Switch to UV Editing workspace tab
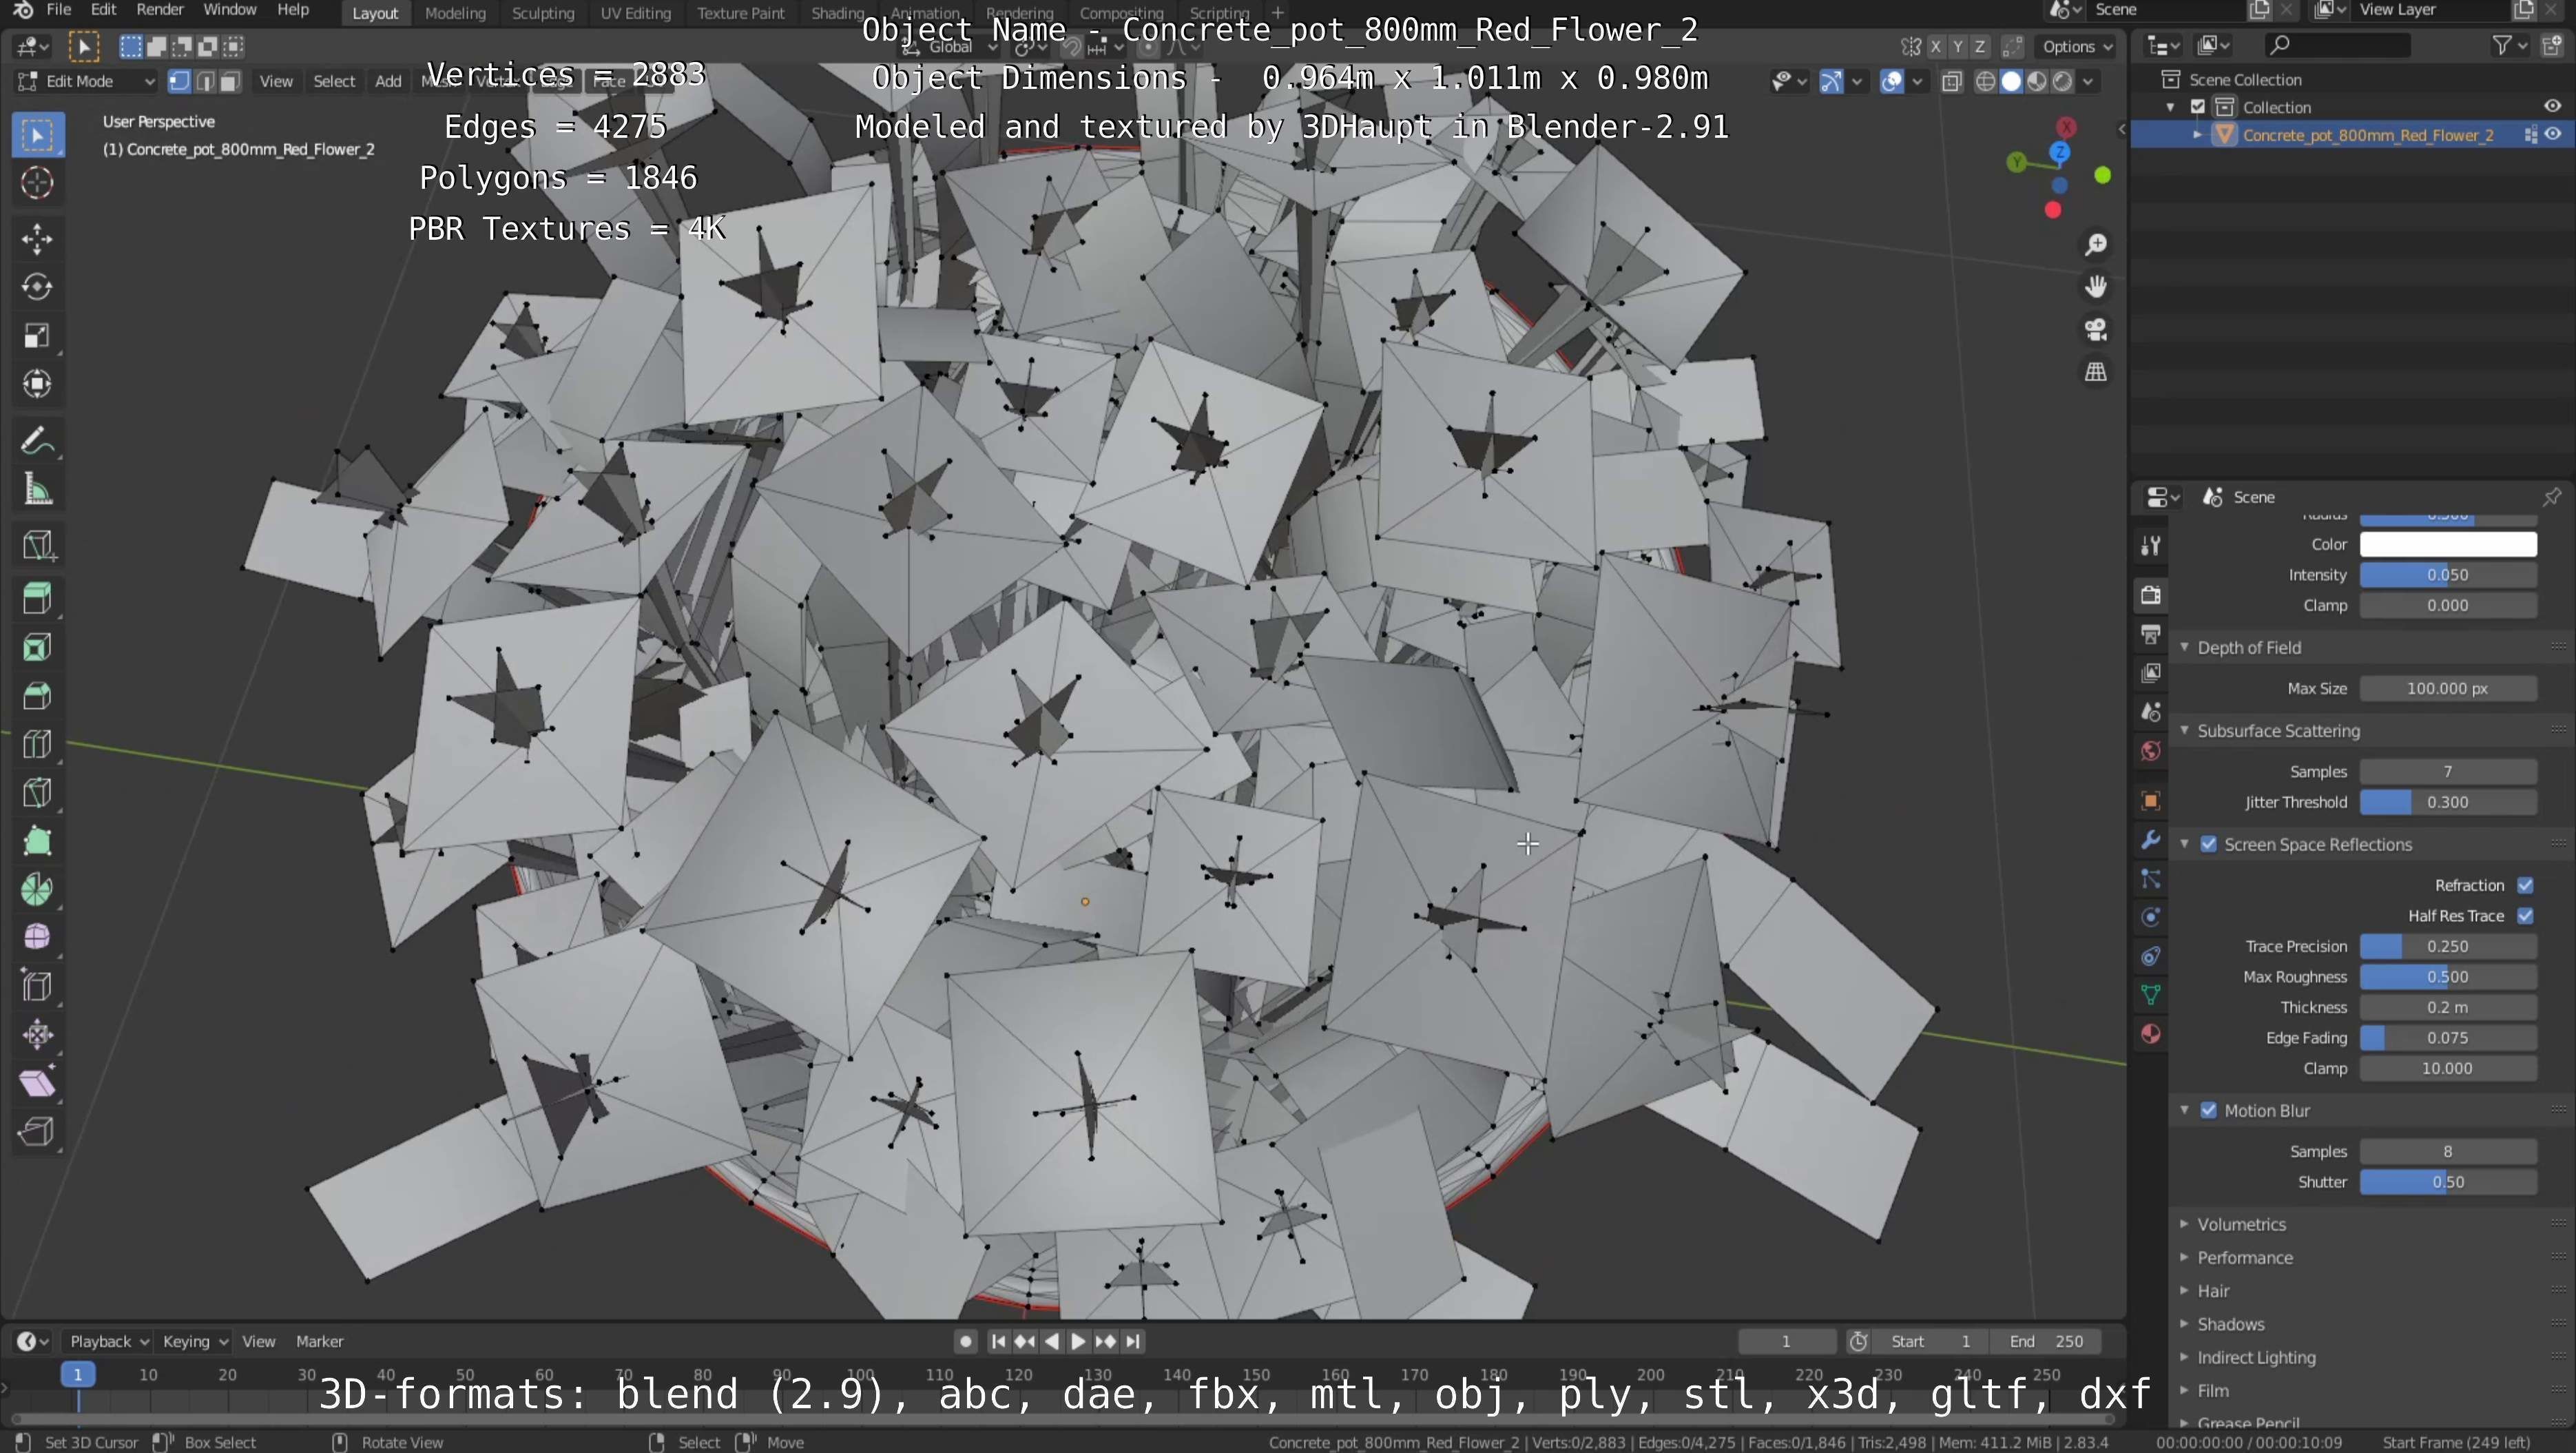The width and height of the screenshot is (2576, 1453). (x=635, y=13)
